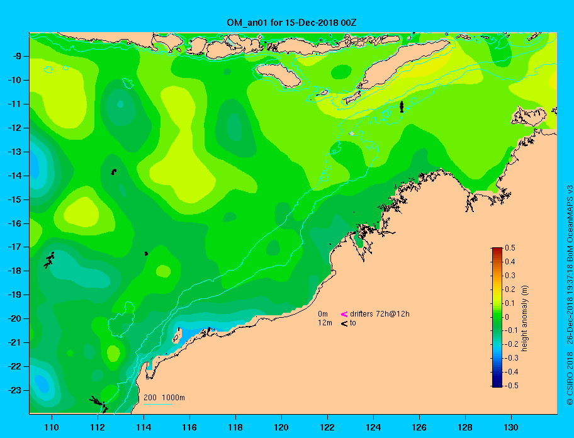Click the longitude label 130
574x438 pixels.
(x=511, y=427)
